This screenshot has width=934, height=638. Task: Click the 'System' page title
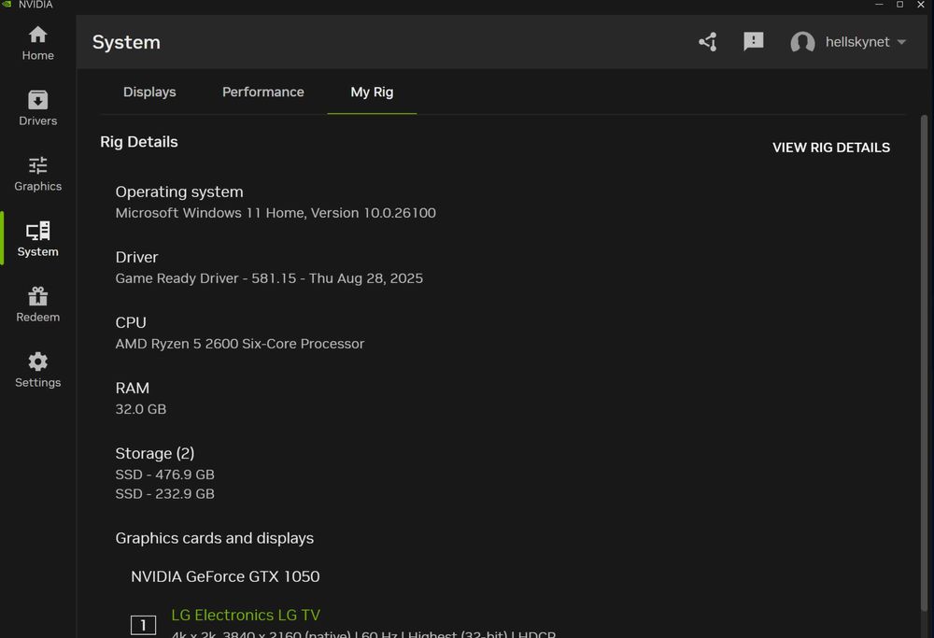tap(126, 42)
